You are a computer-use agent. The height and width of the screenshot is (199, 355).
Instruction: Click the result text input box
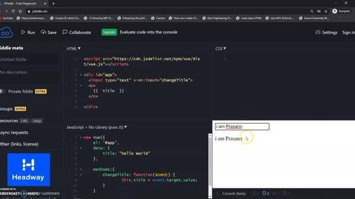pos(242,127)
